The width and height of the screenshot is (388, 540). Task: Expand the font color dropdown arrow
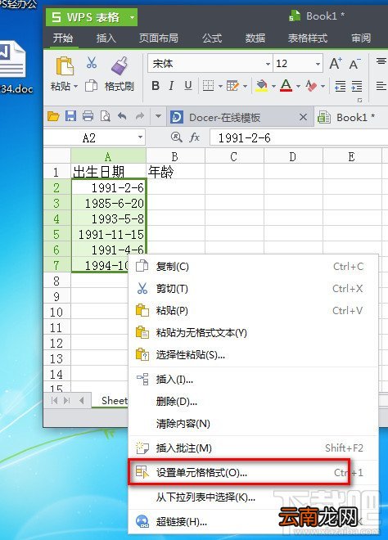pos(298,86)
